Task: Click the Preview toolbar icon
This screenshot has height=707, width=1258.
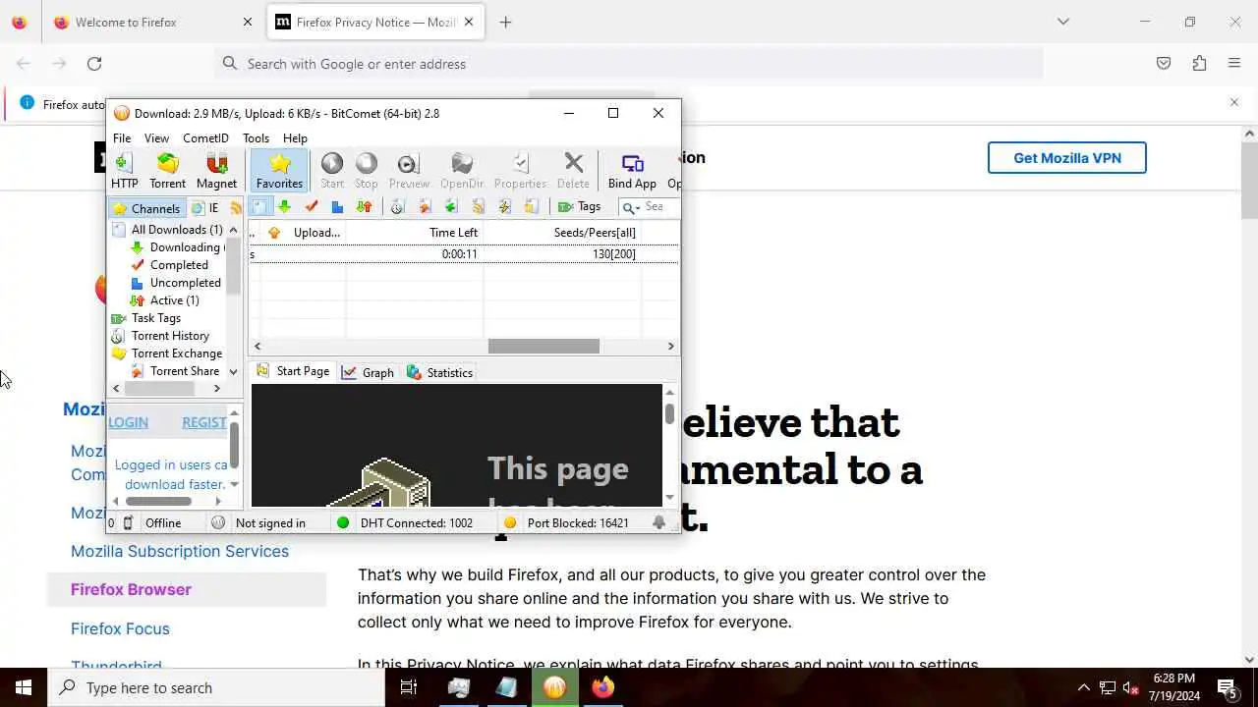Action: pos(409,171)
